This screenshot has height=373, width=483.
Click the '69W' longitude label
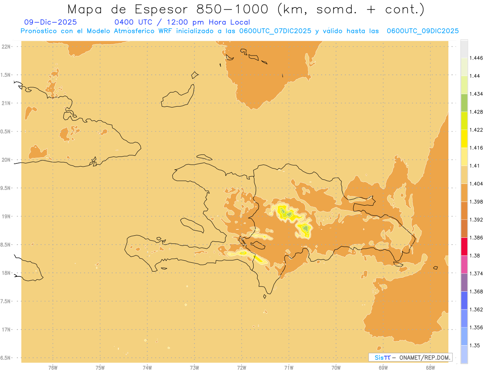383,368
